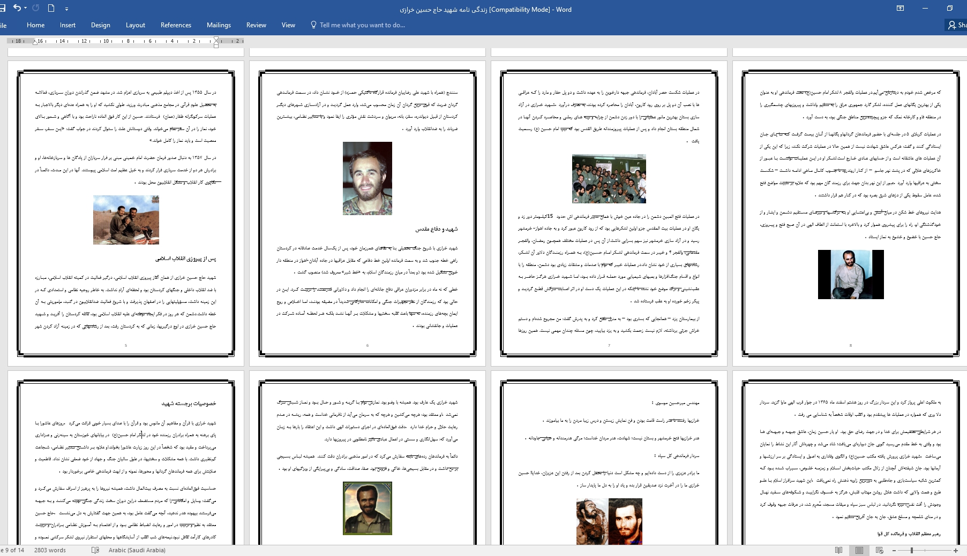Screen dimensions: 967x556
Task: Click Arabic (Saudi Arabia) language button
Action: tap(137, 550)
